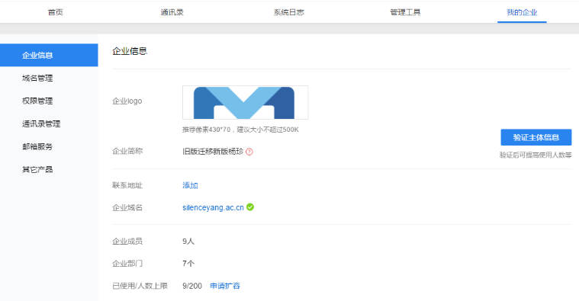Click the 企业信息 page heading
579x301 pixels.
pos(130,51)
